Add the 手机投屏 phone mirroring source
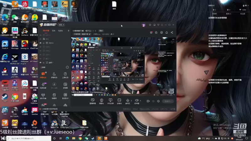Viewport: 251px width, 141px height. click(x=110, y=101)
